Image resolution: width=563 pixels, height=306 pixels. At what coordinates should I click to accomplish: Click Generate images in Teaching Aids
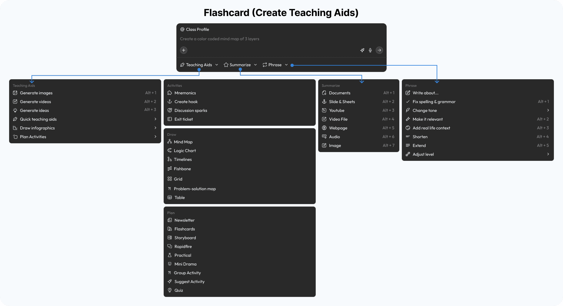36,93
